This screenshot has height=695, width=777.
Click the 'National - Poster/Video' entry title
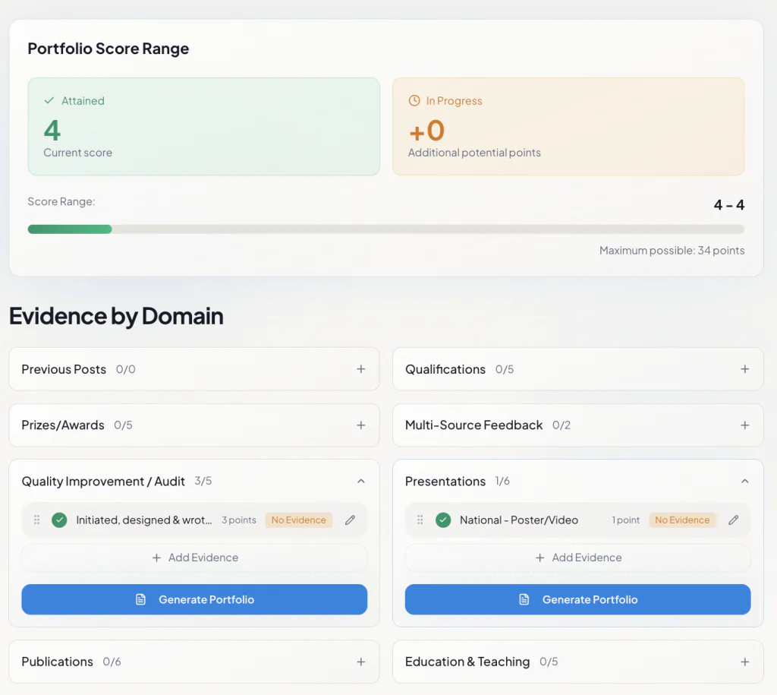coord(519,520)
